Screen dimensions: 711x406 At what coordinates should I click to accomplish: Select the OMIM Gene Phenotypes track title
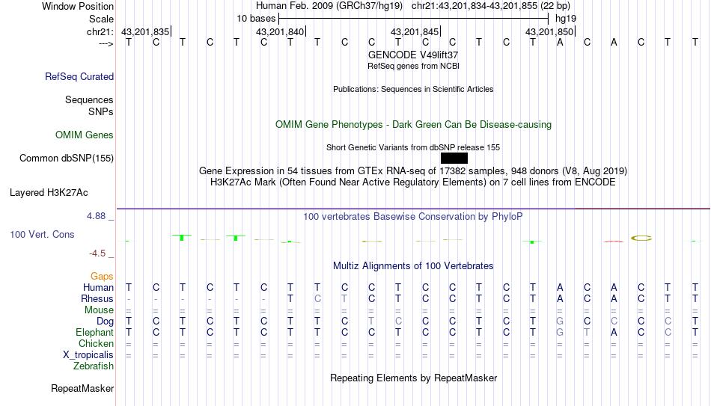click(413, 125)
